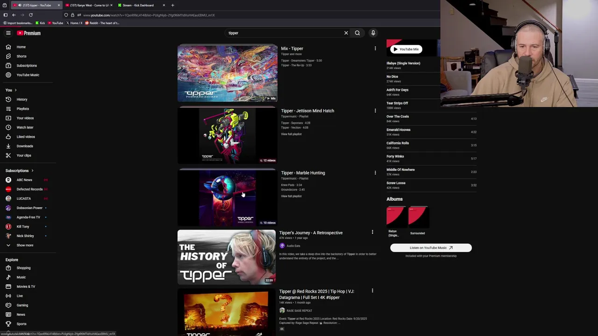
Task: Open more options for 'Tipper's Journey' video
Action: (x=372, y=232)
